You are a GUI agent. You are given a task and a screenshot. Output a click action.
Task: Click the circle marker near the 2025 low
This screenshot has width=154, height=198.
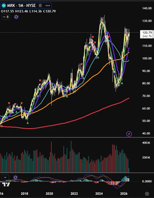(115, 74)
